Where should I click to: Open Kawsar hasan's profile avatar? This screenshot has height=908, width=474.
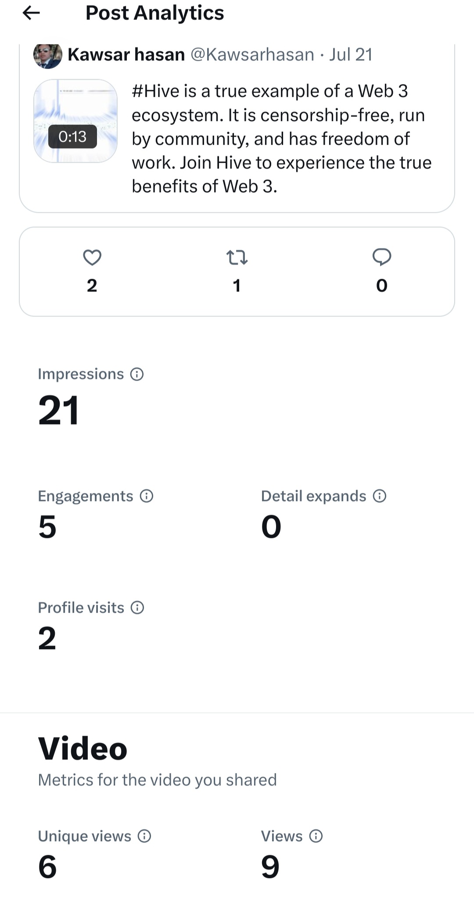(x=48, y=55)
